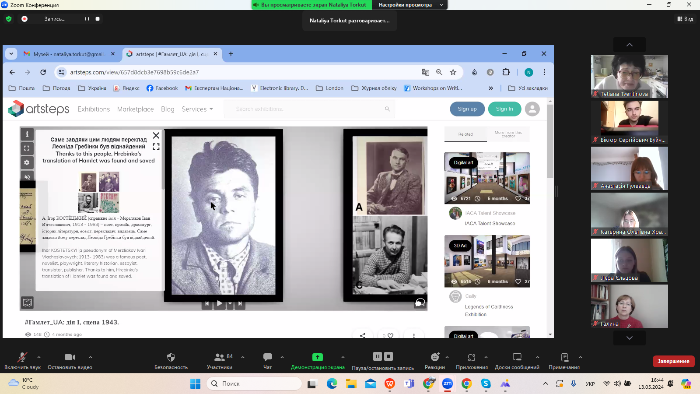Select the More from this creator tab

pyautogui.click(x=508, y=134)
